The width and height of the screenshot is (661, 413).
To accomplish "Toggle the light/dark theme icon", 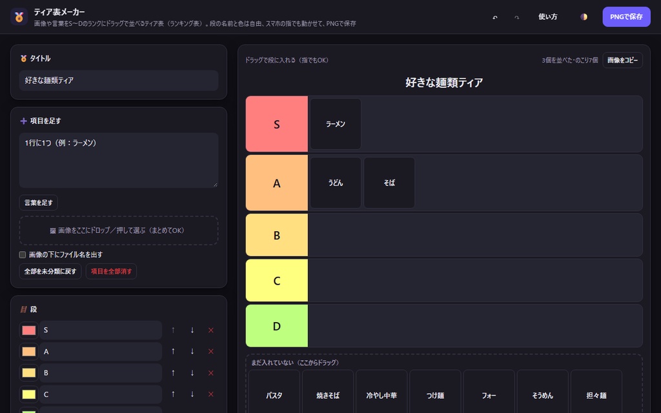I will click(x=584, y=17).
